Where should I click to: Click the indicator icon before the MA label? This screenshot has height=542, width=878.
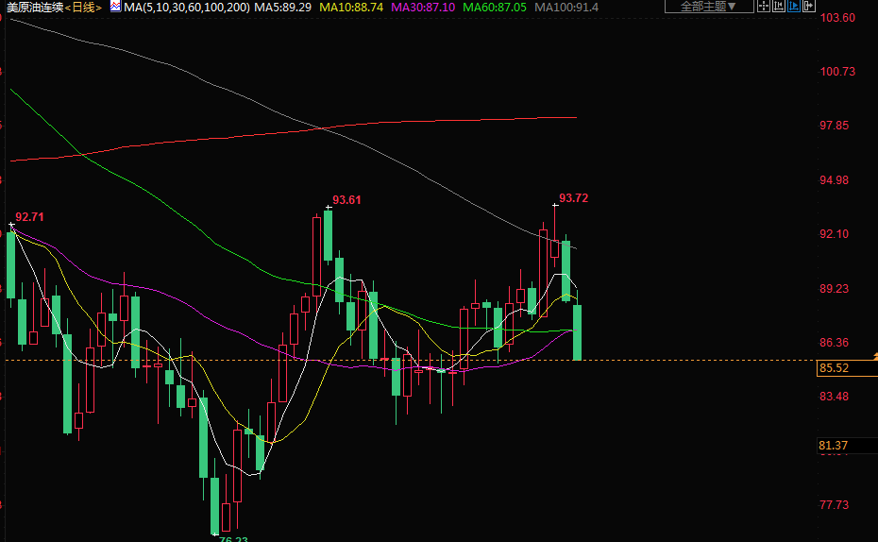pos(114,7)
